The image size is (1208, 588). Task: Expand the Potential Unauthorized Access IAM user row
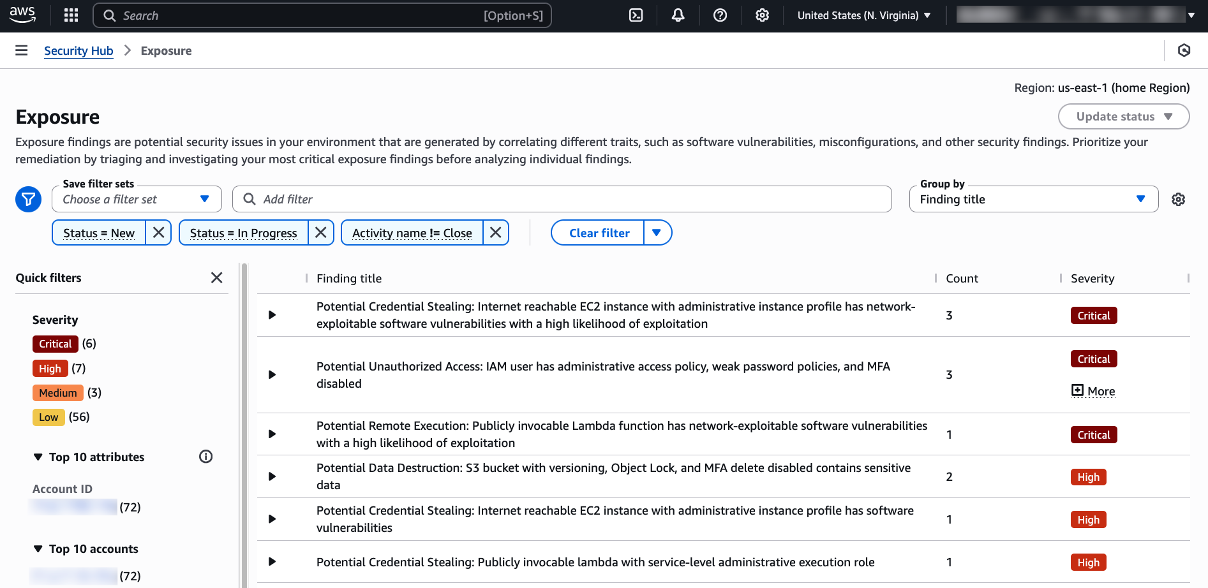pyautogui.click(x=272, y=375)
